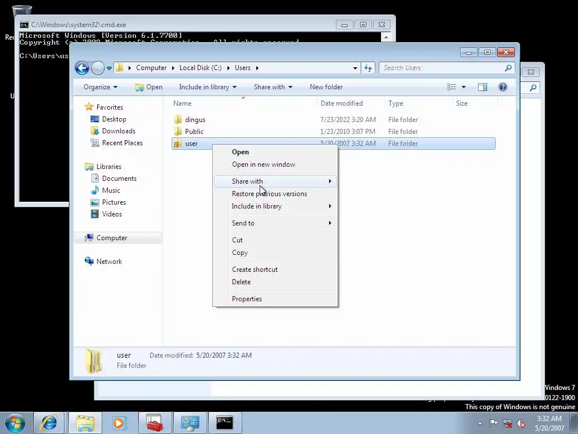This screenshot has height=434, width=578.
Task: Click the Control Panel taskbar icon
Action: tap(190, 423)
